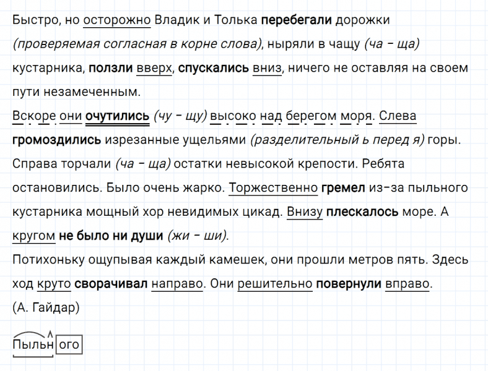Select the underlined word "Слева"
Screen dimensions: 488x371
coord(397,116)
